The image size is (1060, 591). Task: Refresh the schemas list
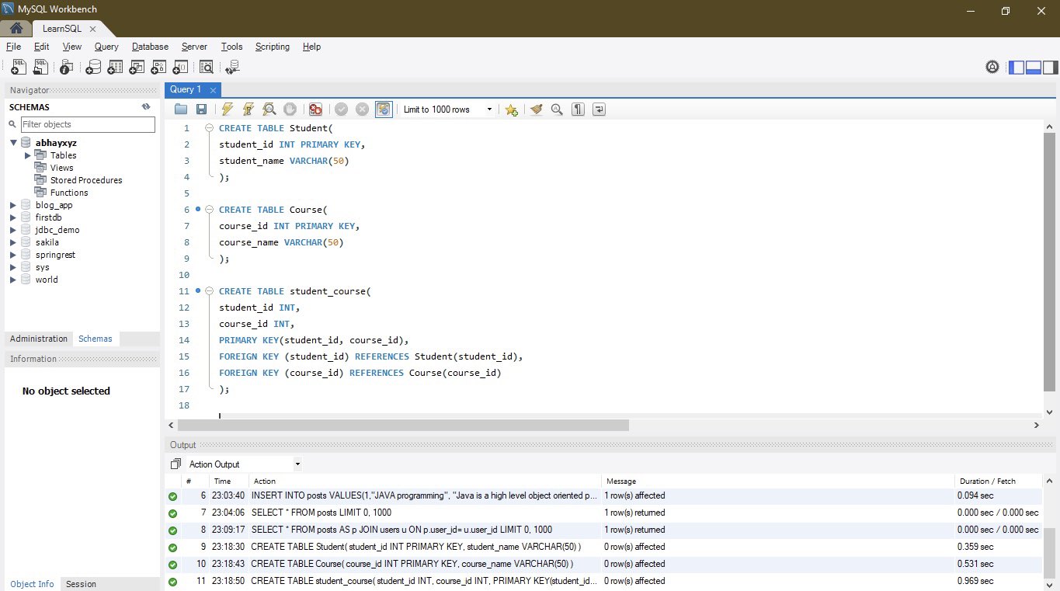tap(145, 107)
